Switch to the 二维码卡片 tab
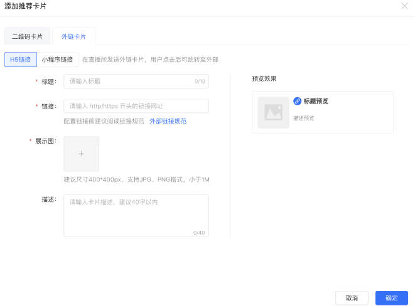 (x=27, y=36)
